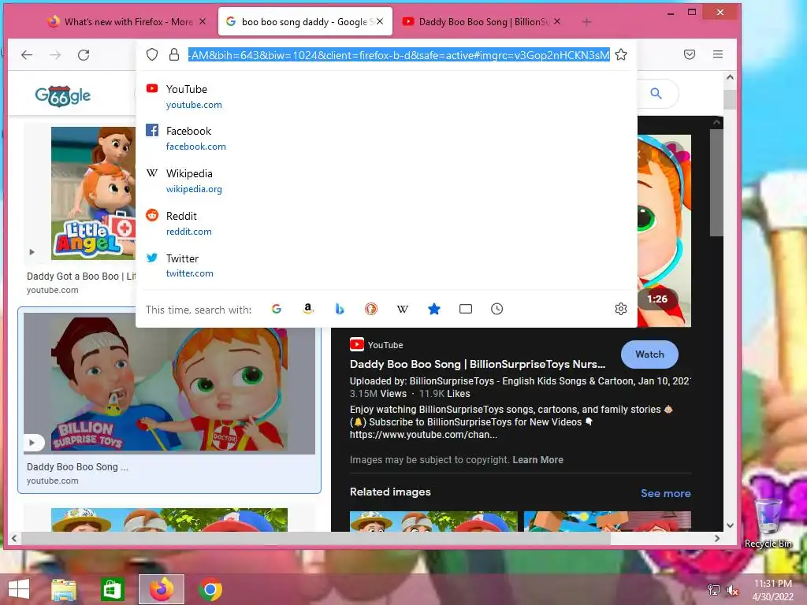Click the site security padlock icon

coord(174,54)
